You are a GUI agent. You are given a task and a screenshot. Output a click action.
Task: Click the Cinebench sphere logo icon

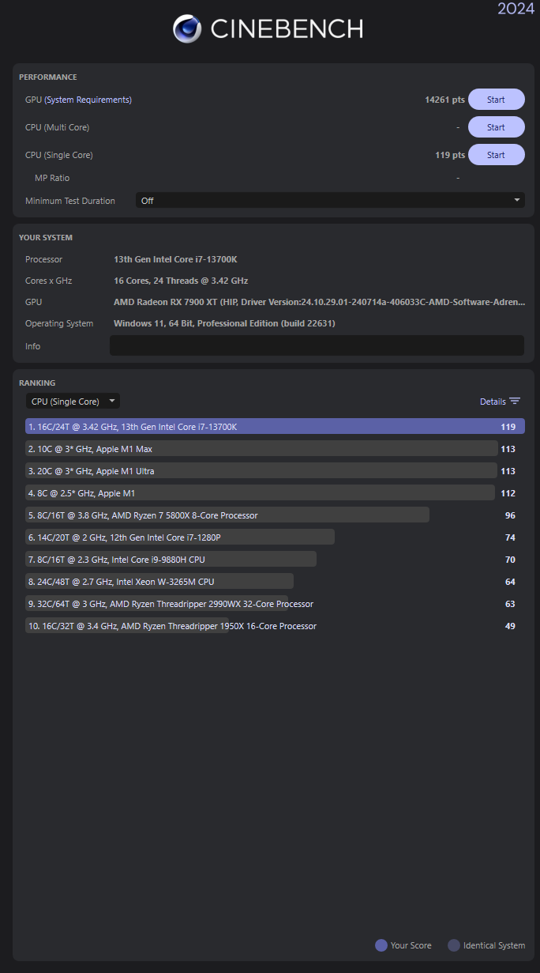click(x=187, y=28)
